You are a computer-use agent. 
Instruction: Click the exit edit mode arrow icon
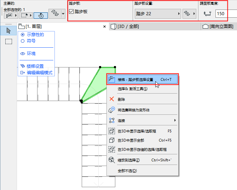point(23,73)
